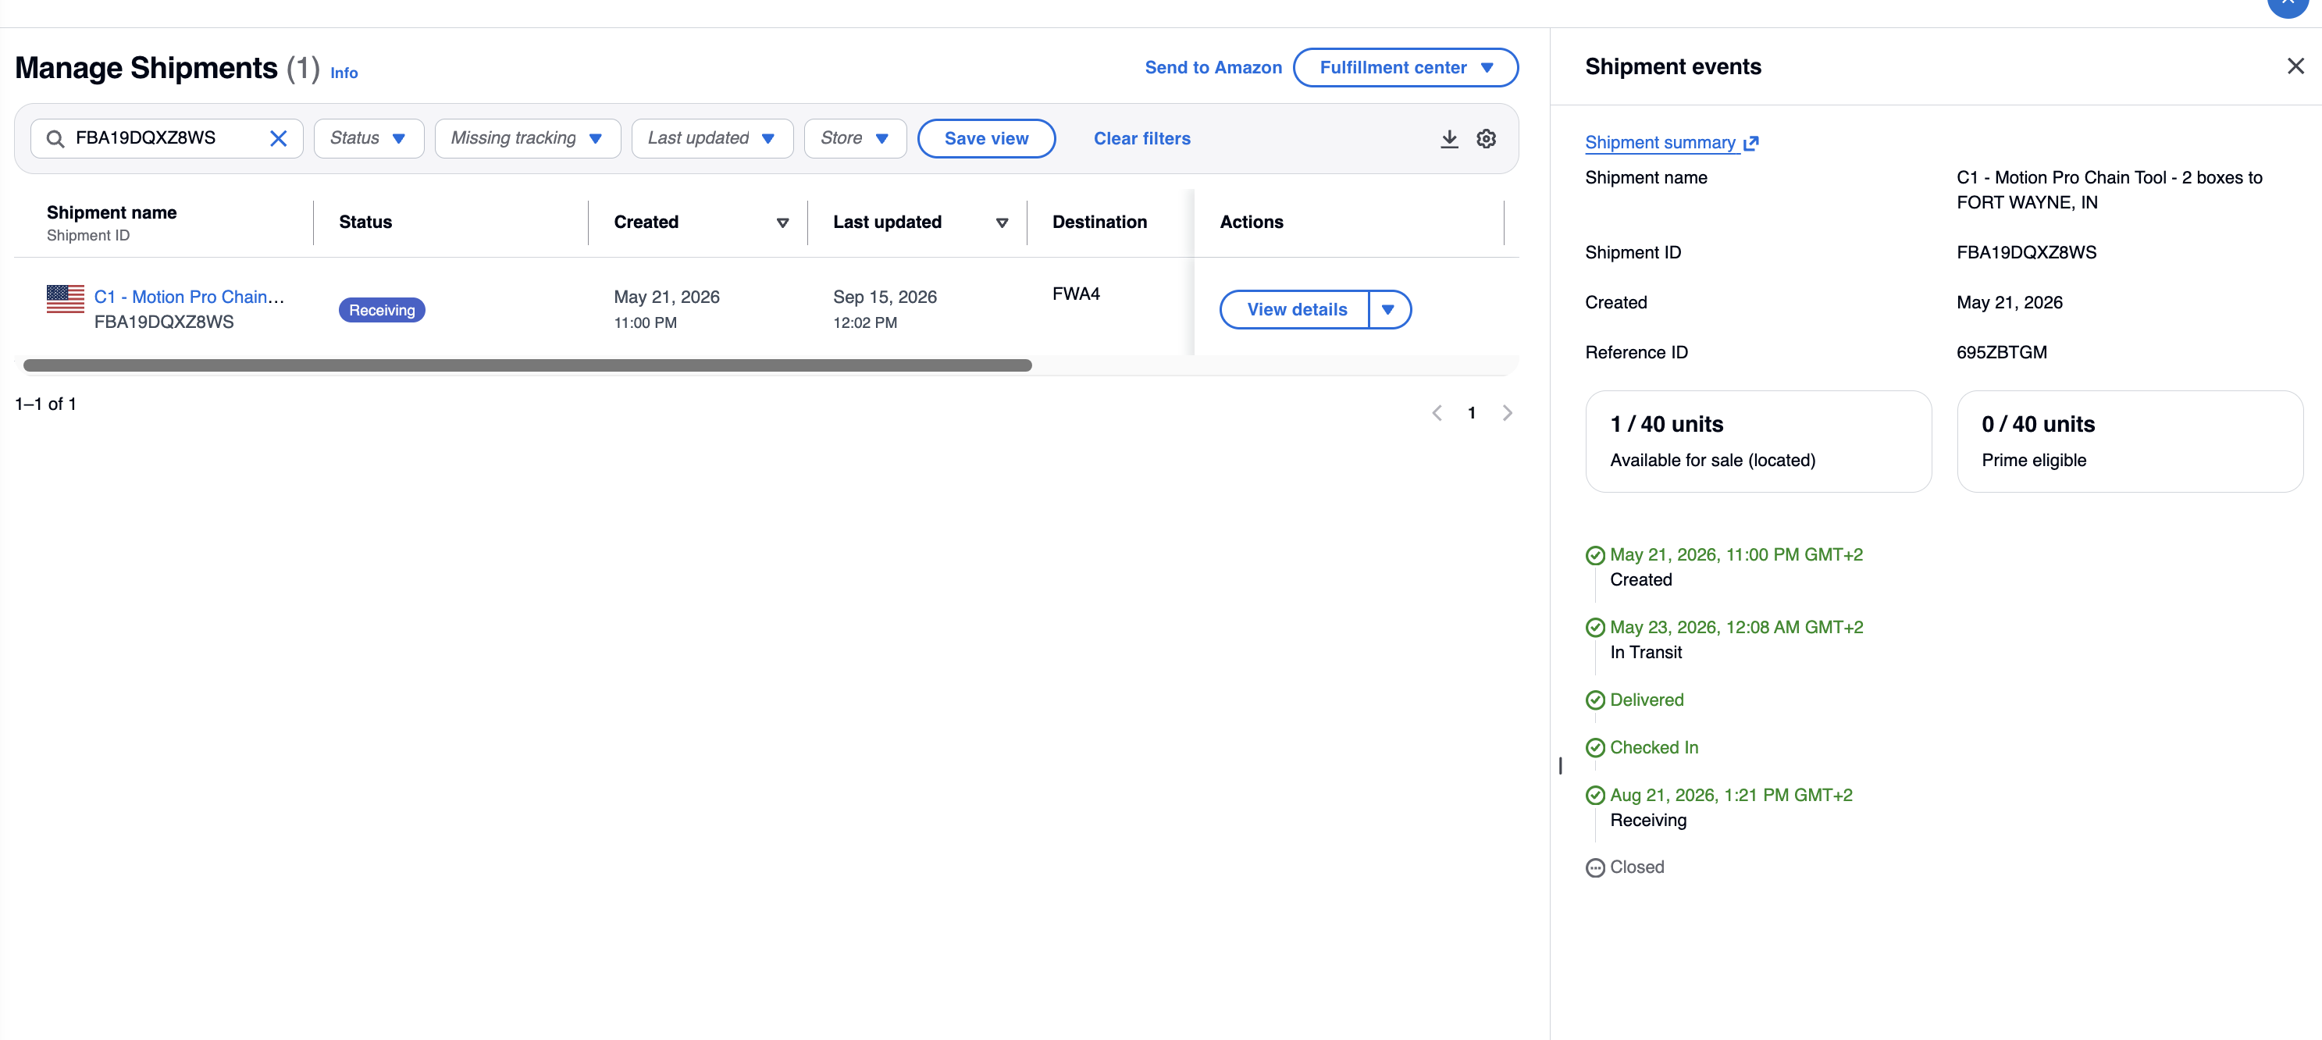Click the Receiving status badge
This screenshot has width=2322, height=1040.
(383, 310)
